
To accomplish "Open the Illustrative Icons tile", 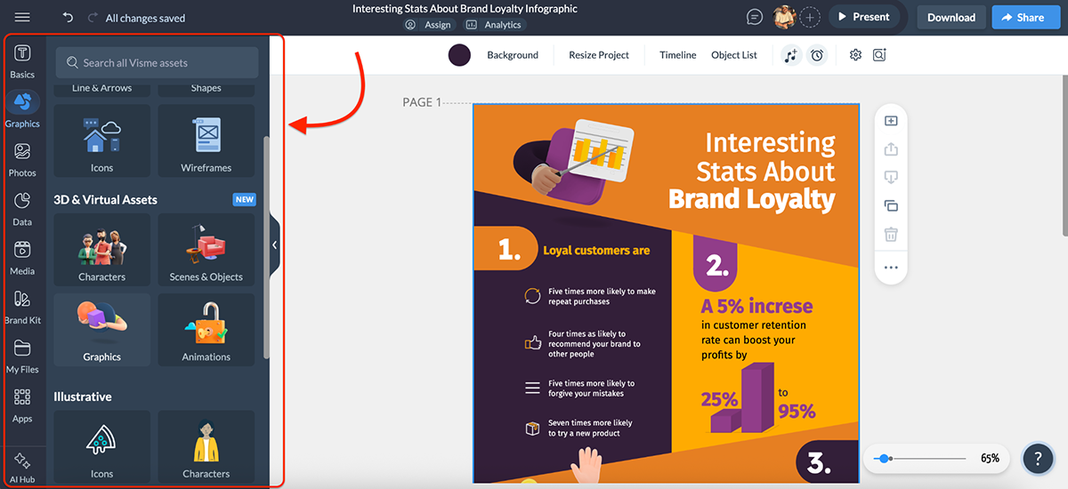I will coord(102,446).
